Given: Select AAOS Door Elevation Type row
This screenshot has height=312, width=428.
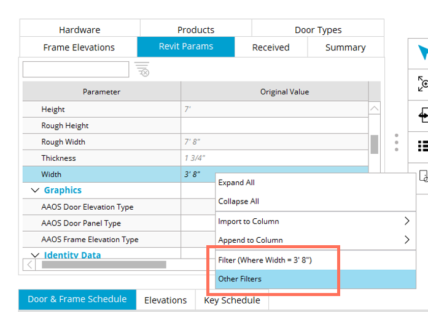Looking at the screenshot, I should tap(119, 207).
